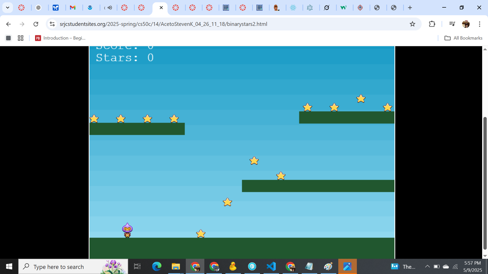Viewport: 488px width, 274px height.
Task: Open the tab search dropdown arrow
Action: 8,8
